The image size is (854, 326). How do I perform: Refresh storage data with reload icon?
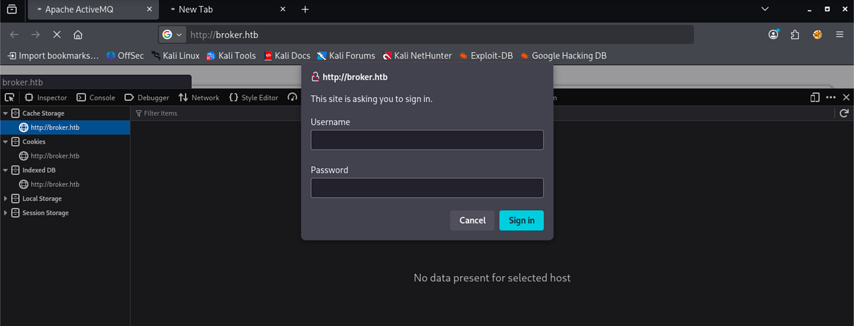[844, 113]
